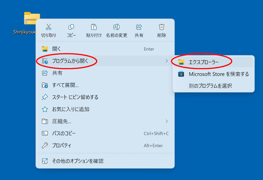Image resolution: width=263 pixels, height=180 pixels.
Task: Click the Alt+Enter shortcut text
Action: click(153, 145)
